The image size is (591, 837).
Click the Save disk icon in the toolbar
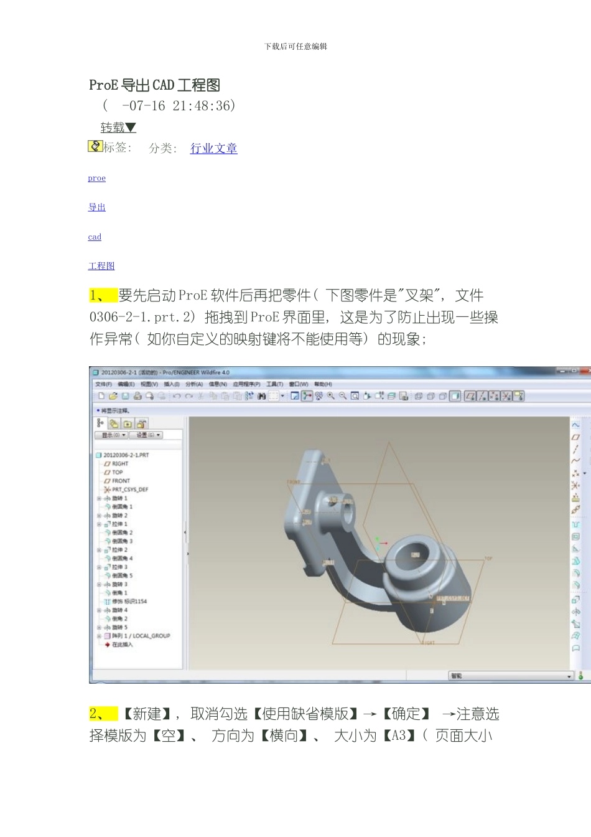(125, 395)
